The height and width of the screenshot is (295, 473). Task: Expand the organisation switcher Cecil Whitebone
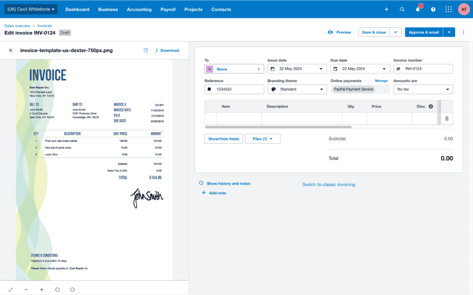pyautogui.click(x=31, y=9)
